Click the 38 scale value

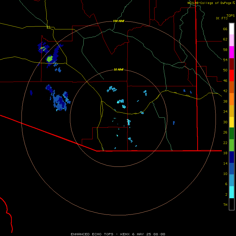(225, 101)
